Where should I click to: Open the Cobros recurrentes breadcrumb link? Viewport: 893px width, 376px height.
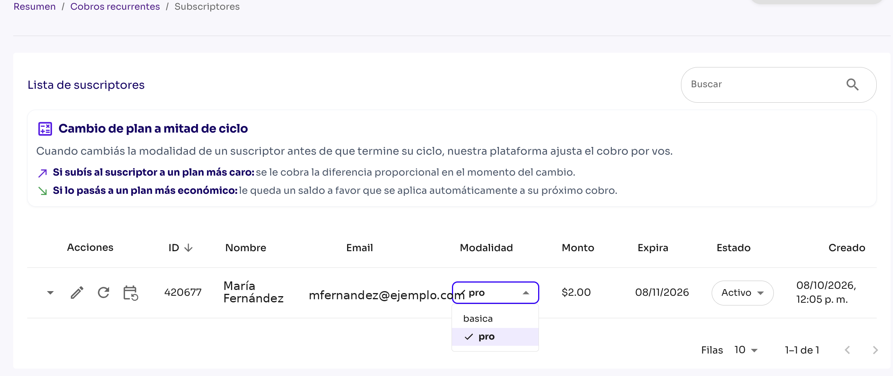115,7
